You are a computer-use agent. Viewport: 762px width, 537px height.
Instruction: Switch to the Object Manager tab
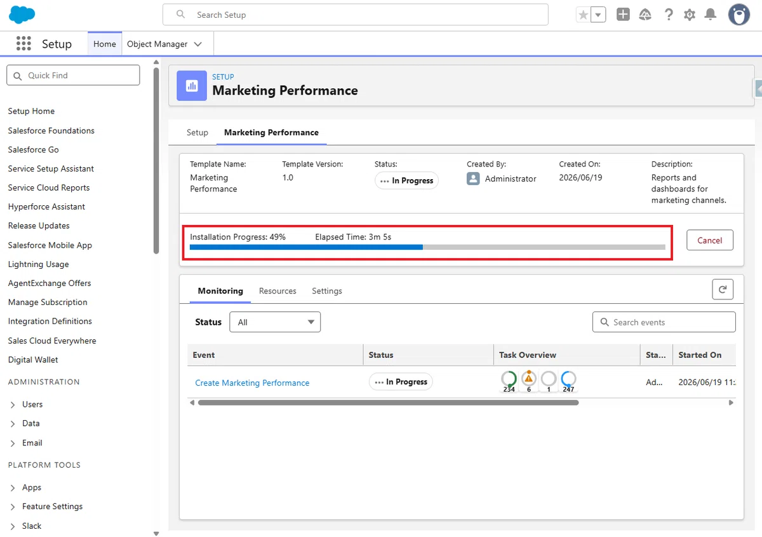tap(157, 44)
